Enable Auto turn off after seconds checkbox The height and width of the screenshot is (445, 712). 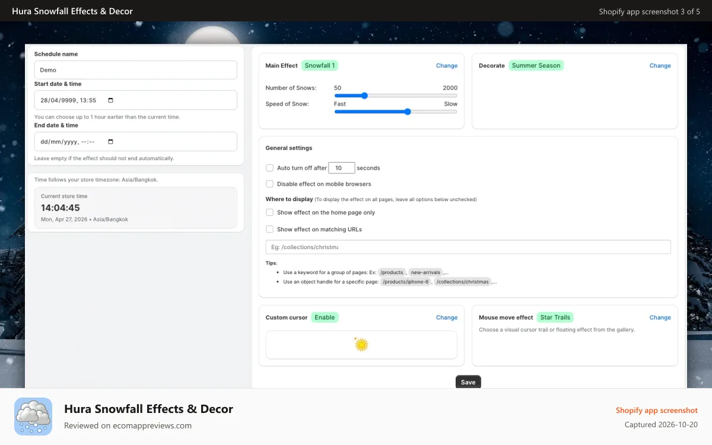click(x=269, y=168)
